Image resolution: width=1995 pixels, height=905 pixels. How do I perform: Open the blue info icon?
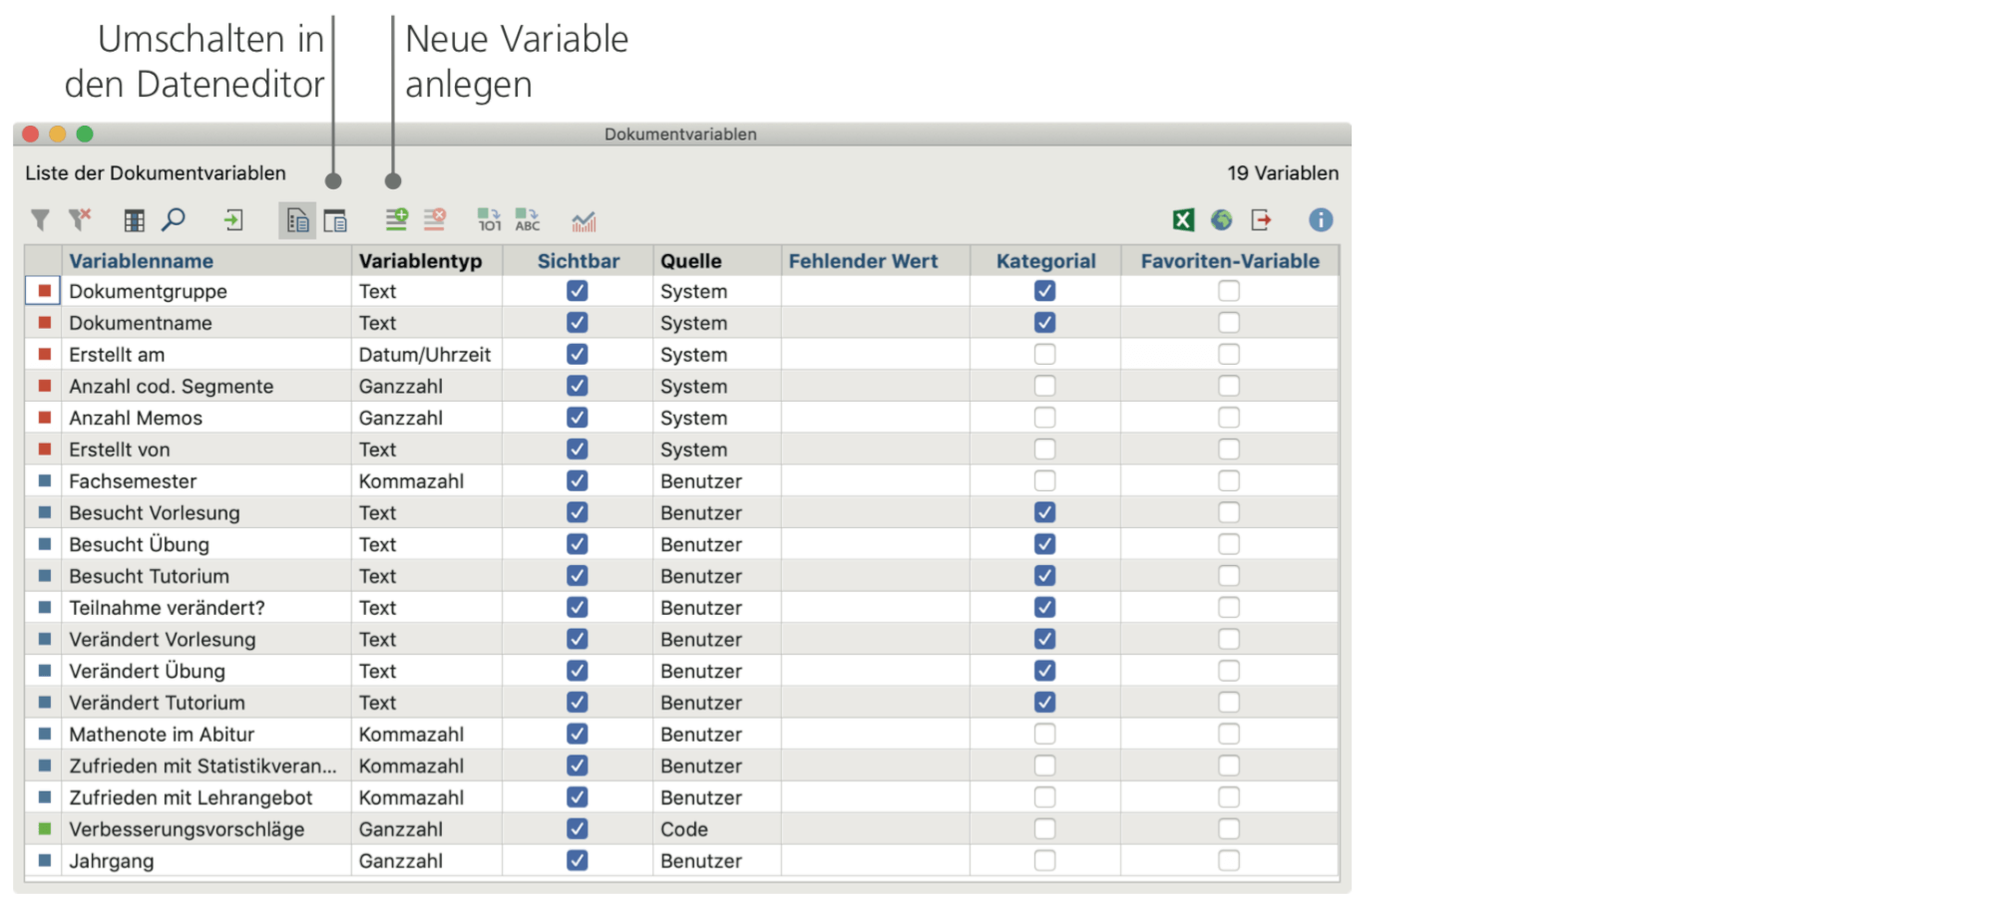coord(1321,220)
